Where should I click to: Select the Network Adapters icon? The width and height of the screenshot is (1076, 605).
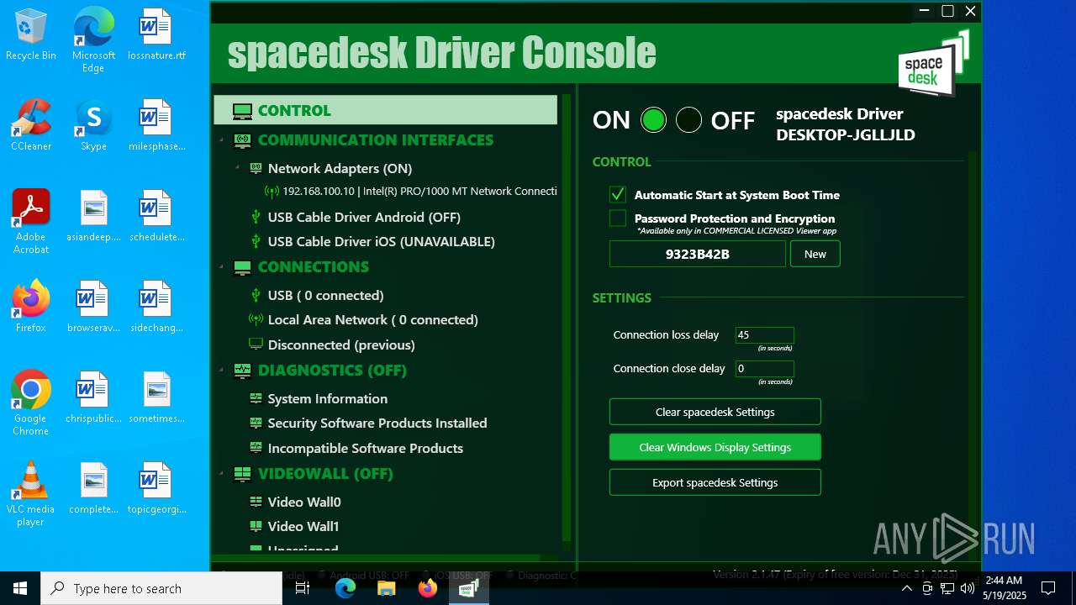256,168
